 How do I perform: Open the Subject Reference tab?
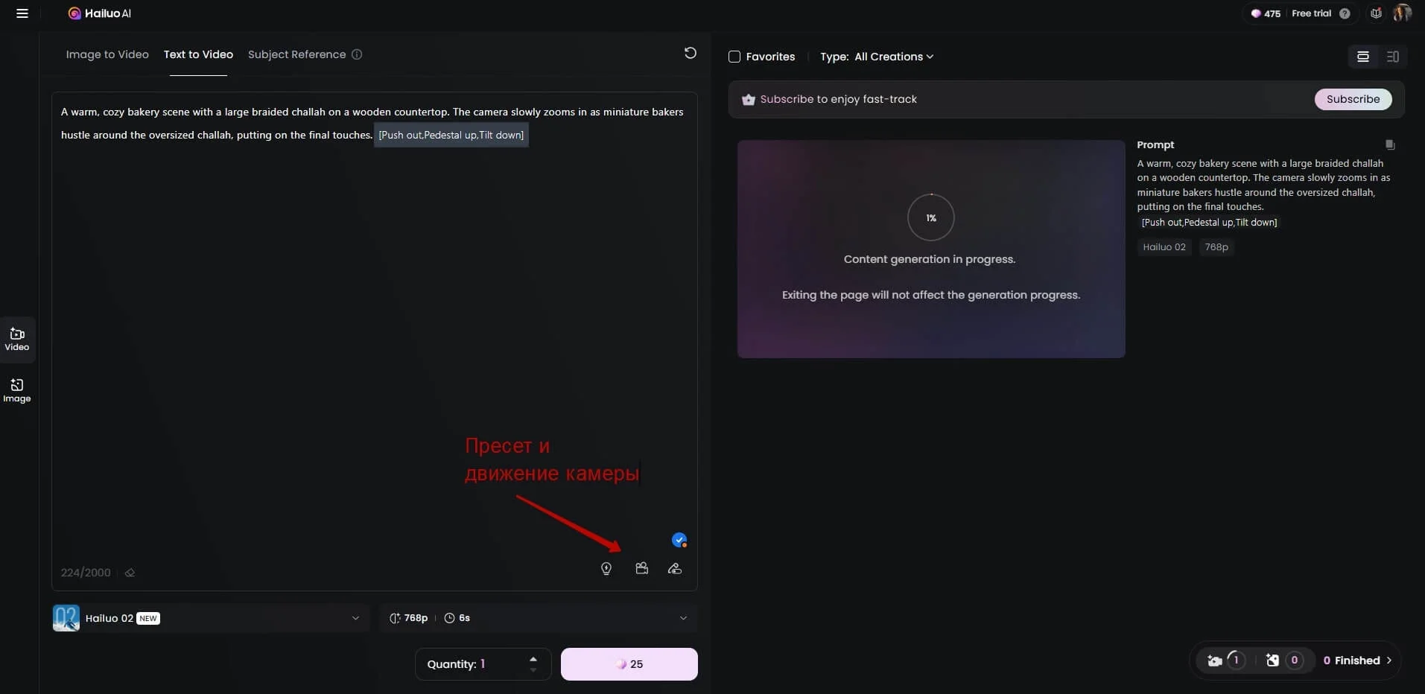coord(296,54)
